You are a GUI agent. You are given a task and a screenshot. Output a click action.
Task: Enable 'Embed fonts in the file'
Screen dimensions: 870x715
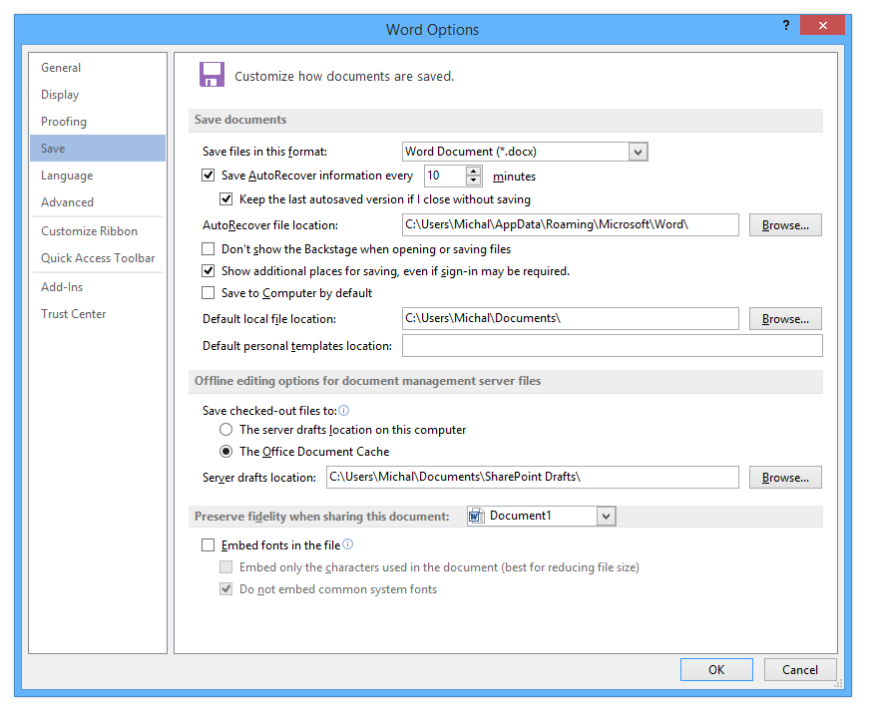coord(208,544)
